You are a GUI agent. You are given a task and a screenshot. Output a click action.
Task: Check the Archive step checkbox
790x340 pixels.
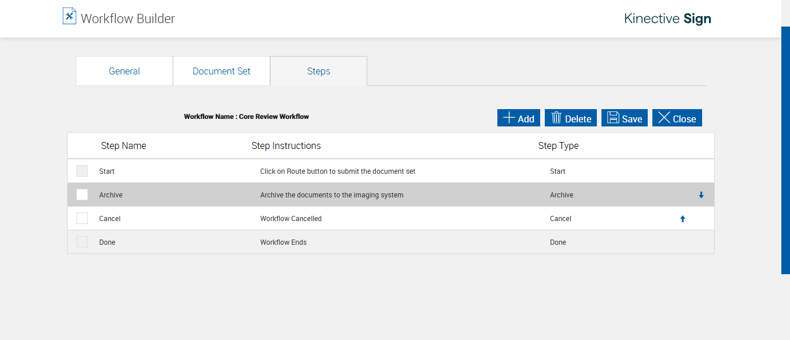click(82, 195)
